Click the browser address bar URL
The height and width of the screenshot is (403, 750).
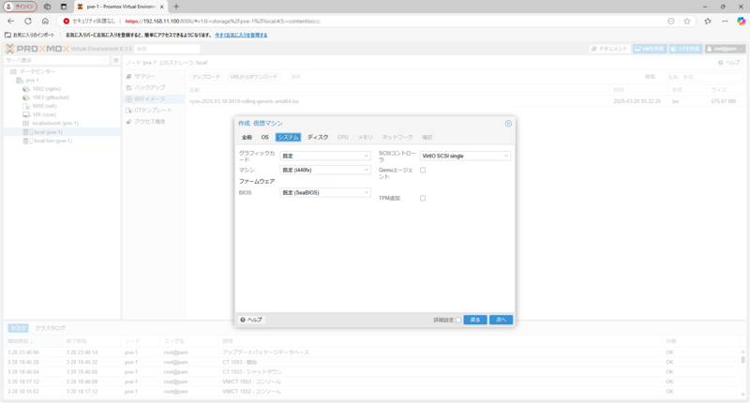(222, 21)
